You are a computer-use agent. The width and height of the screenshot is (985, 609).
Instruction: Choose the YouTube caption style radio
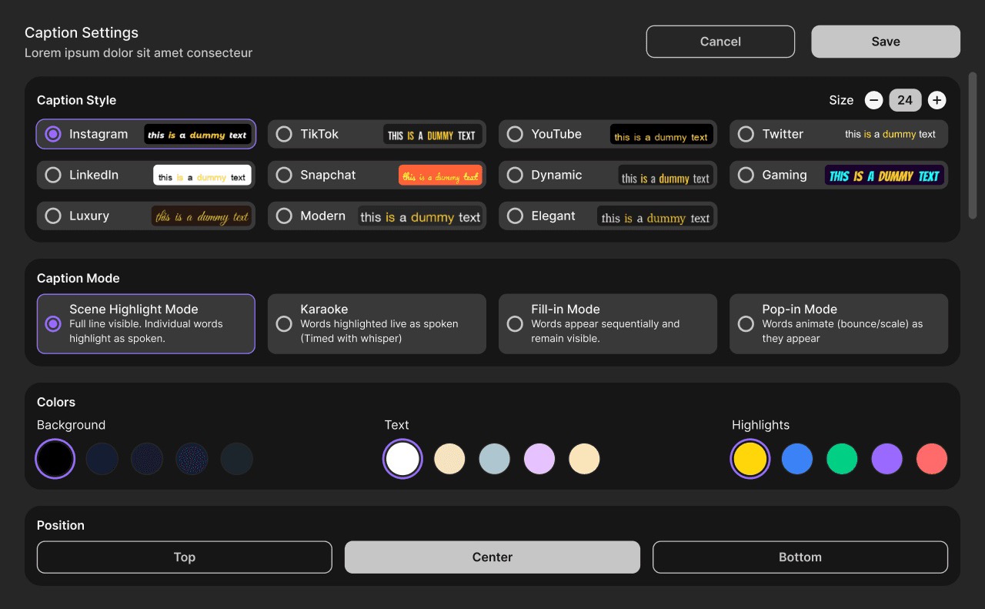515,134
